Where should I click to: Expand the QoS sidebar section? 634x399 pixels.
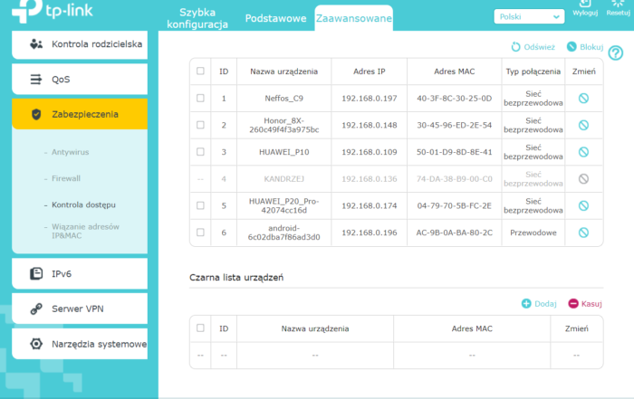click(79, 80)
